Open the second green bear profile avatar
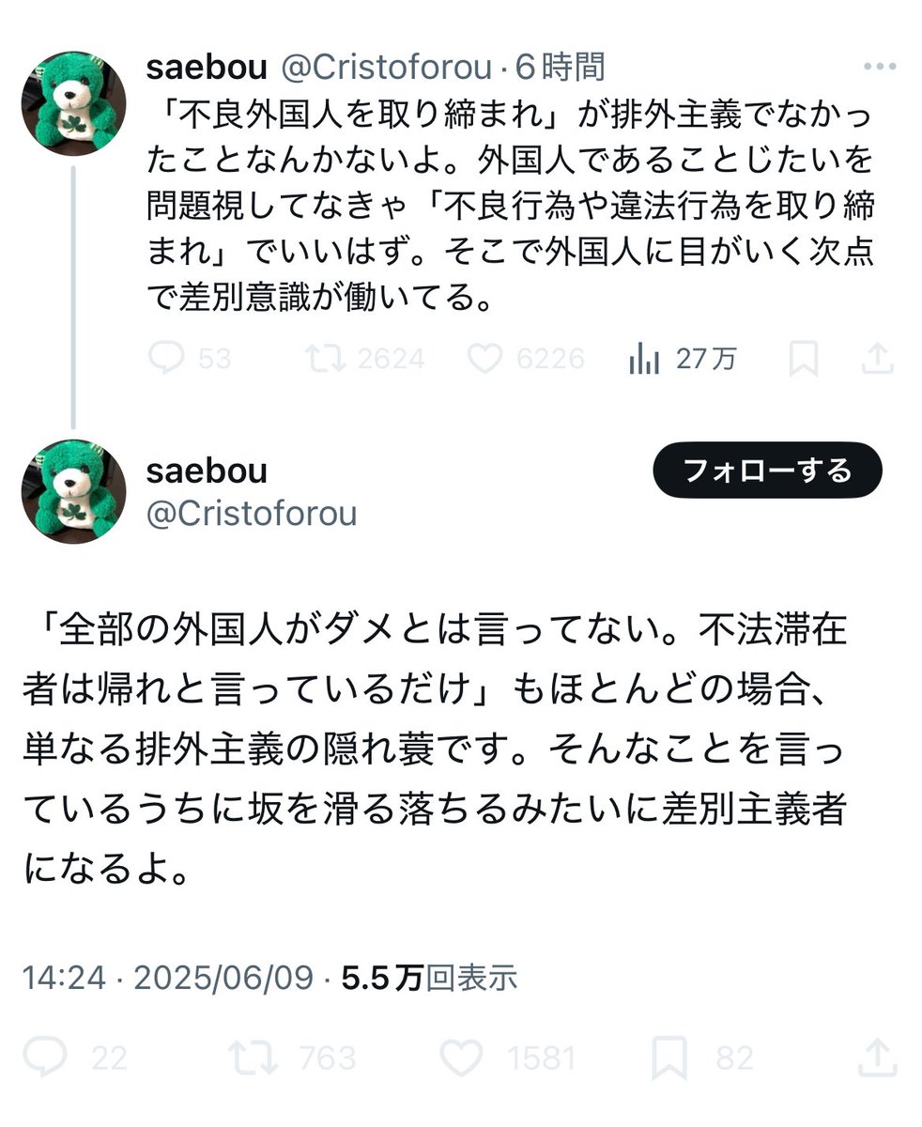Screen dimensions: 922x1127 click(73, 491)
